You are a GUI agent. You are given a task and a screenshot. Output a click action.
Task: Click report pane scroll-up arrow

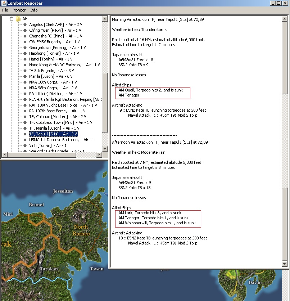pos(285,19)
